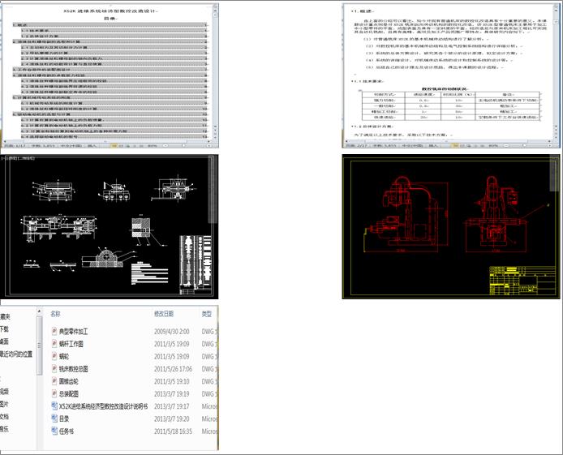Click the date 2009/4/30 2:00
The width and height of the screenshot is (563, 455).
click(172, 332)
